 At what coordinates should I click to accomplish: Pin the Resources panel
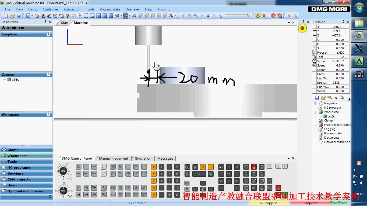click(45, 22)
